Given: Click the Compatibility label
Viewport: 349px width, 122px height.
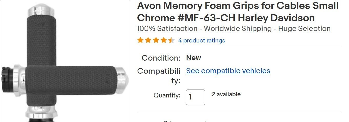Looking at the screenshot, I should point(159,75).
